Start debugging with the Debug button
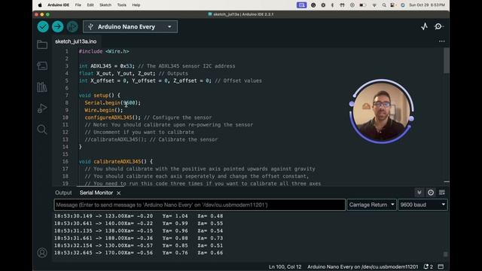This screenshot has height=271, width=482. pos(72,27)
